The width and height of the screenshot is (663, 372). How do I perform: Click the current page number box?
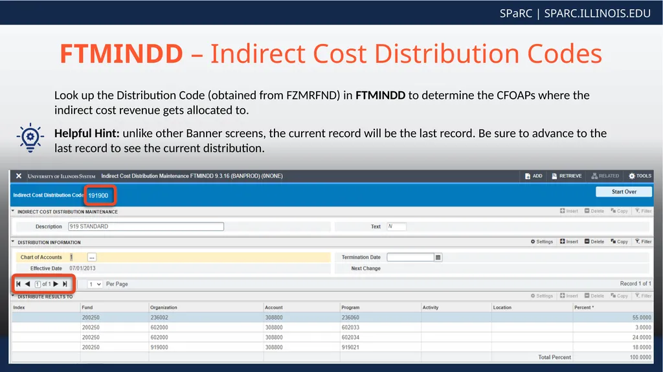coord(38,284)
